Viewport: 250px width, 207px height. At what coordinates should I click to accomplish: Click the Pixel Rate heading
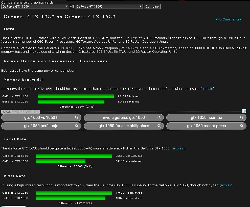click(x=14, y=176)
